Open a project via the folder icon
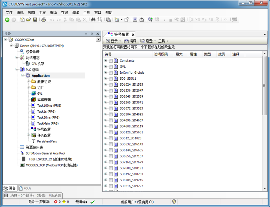 tap(28, 20)
